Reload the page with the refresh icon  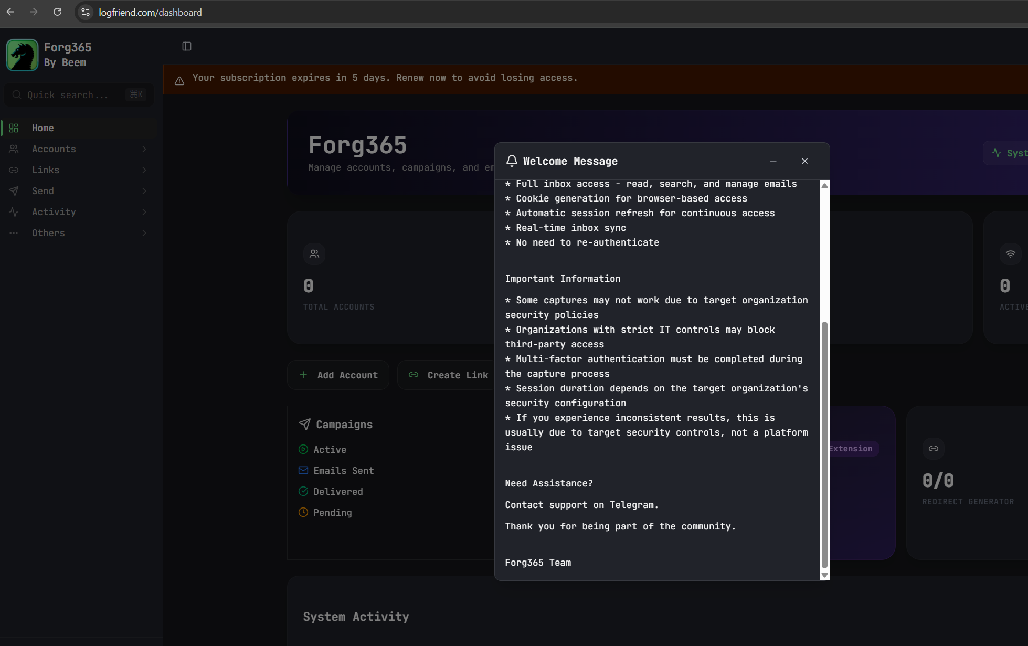click(x=58, y=12)
